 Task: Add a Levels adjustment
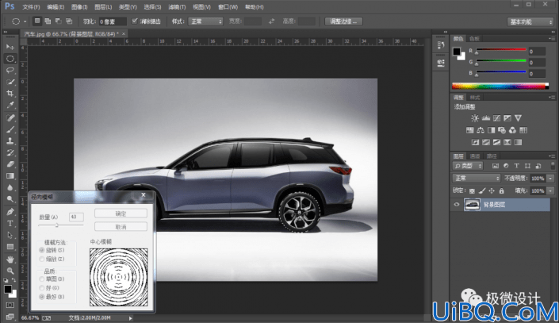(486, 118)
